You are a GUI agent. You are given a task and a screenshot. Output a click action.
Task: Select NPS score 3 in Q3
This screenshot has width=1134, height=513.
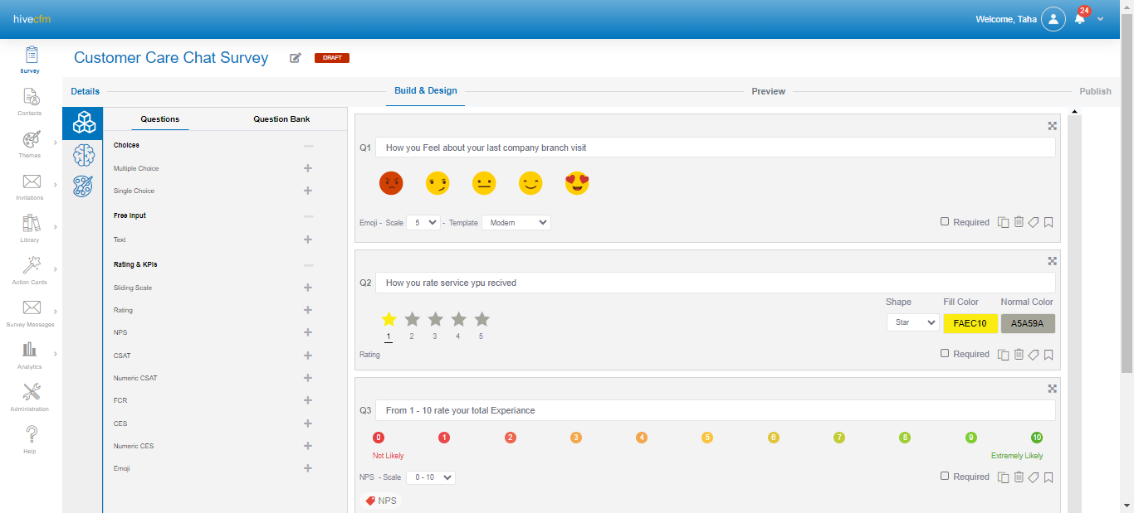click(x=576, y=438)
